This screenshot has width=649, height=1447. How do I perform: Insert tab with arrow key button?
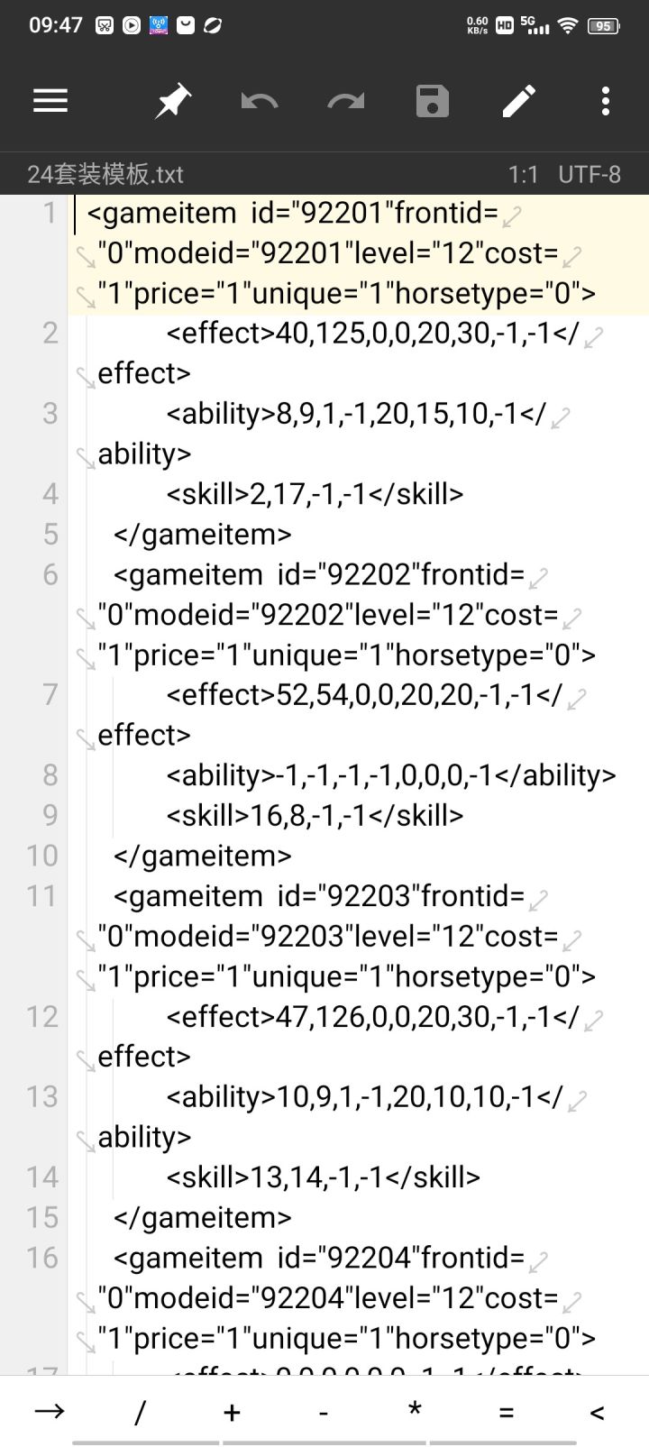pyautogui.click(x=50, y=1411)
